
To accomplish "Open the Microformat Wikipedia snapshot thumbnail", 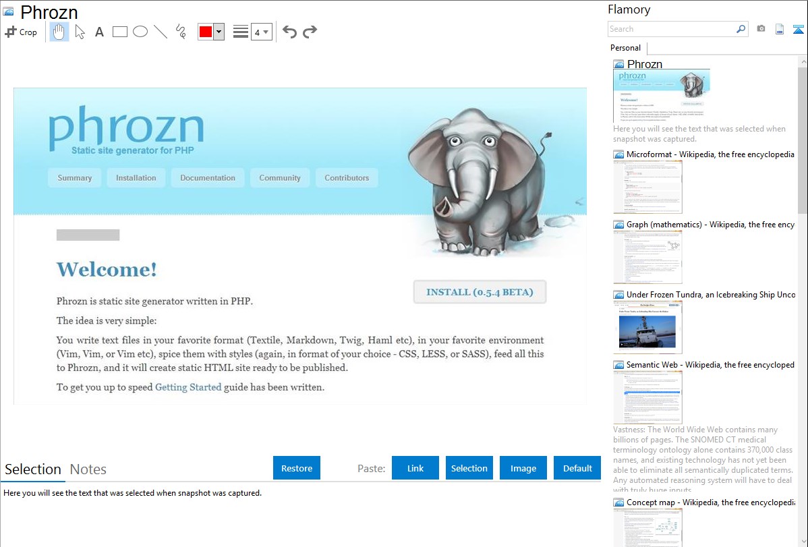I will tap(647, 187).
